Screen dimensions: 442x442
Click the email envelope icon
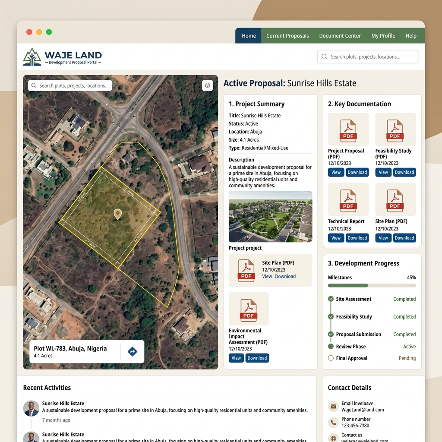pyautogui.click(x=333, y=407)
